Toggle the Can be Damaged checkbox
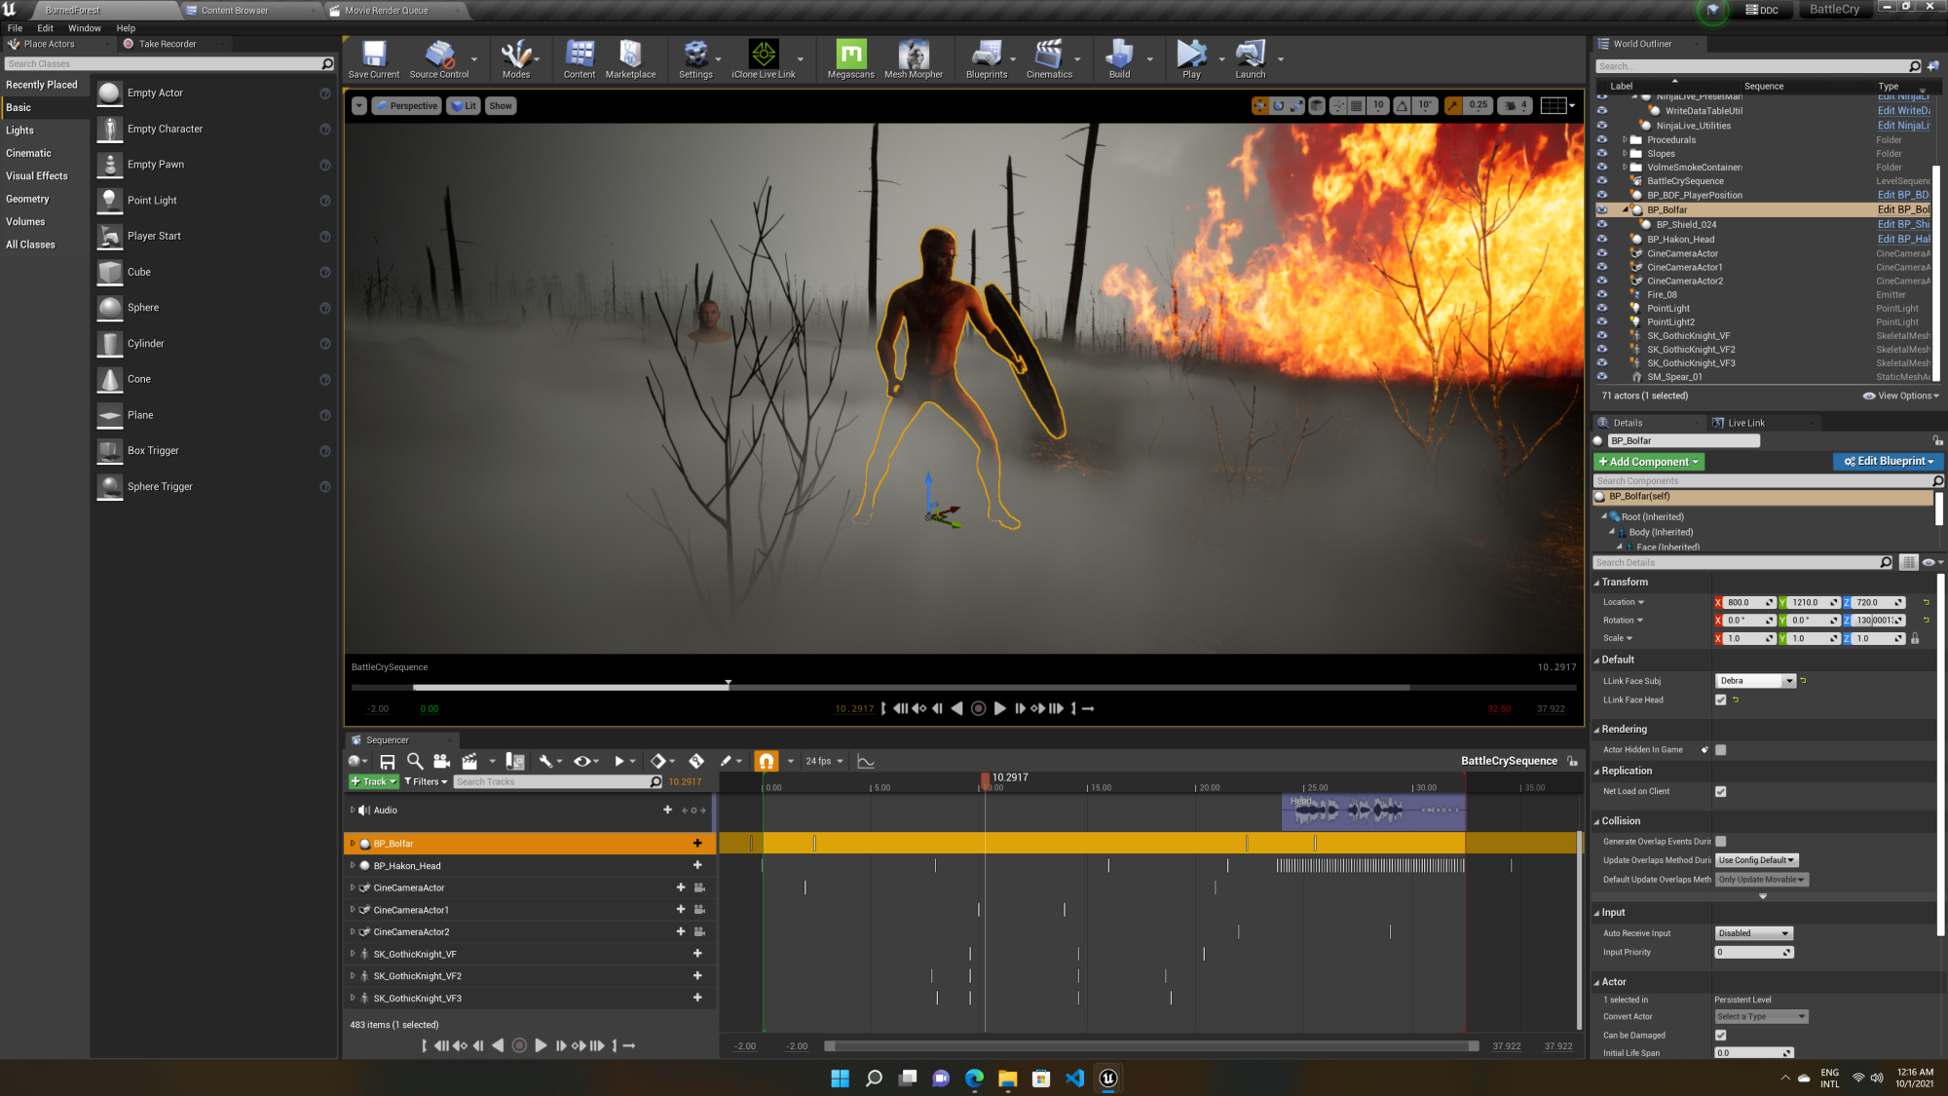1948x1096 pixels. 1720,1035
